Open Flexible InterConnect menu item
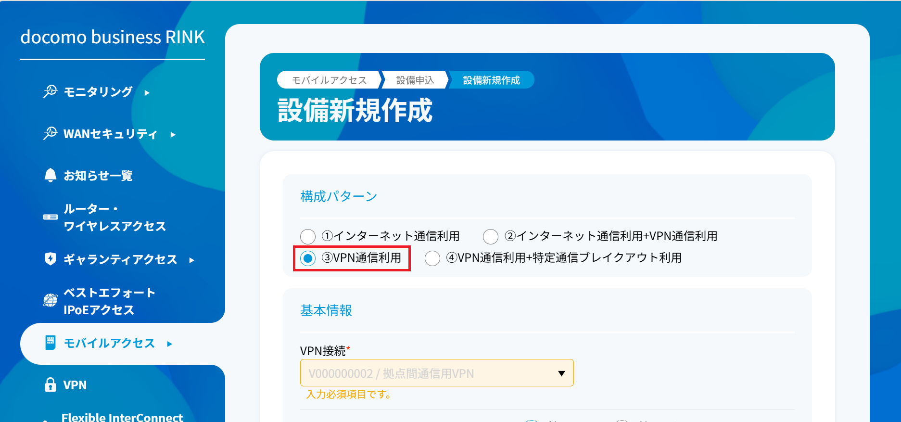The width and height of the screenshot is (901, 422). coord(122,417)
